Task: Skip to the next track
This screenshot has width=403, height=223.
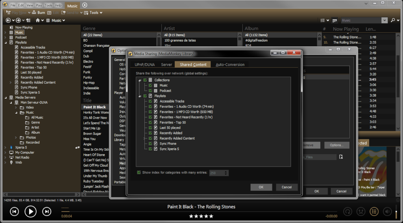Action: 46,212
